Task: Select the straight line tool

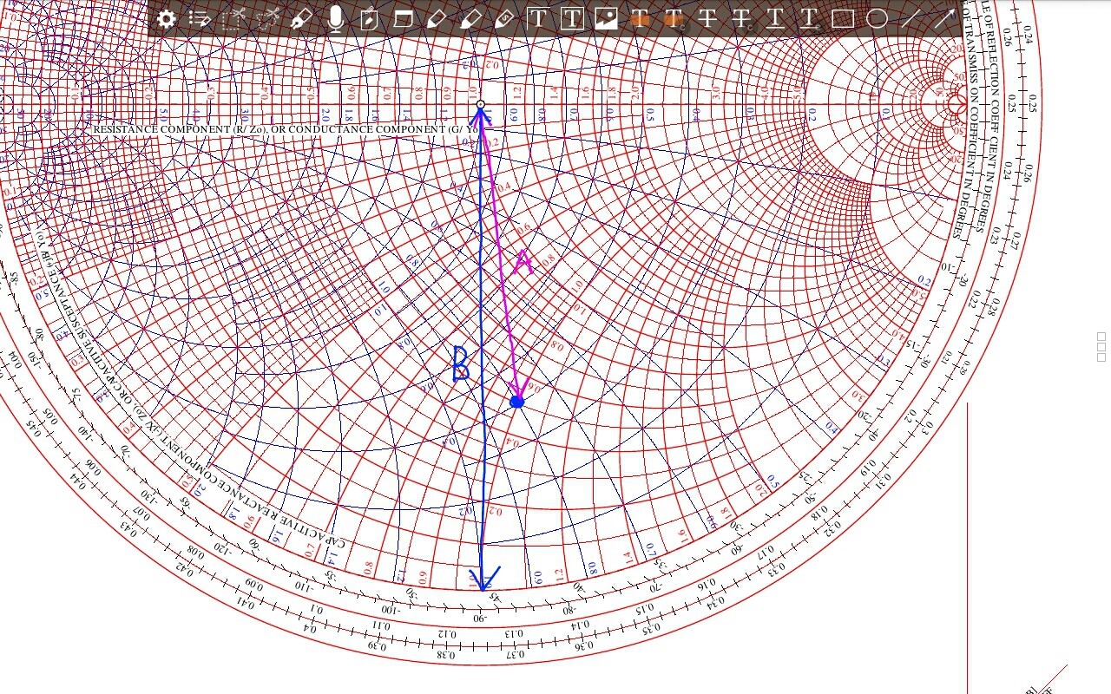Action: click(x=910, y=18)
